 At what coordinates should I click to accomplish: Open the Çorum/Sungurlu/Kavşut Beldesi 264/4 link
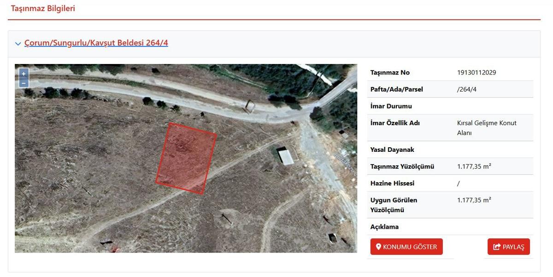[96, 43]
